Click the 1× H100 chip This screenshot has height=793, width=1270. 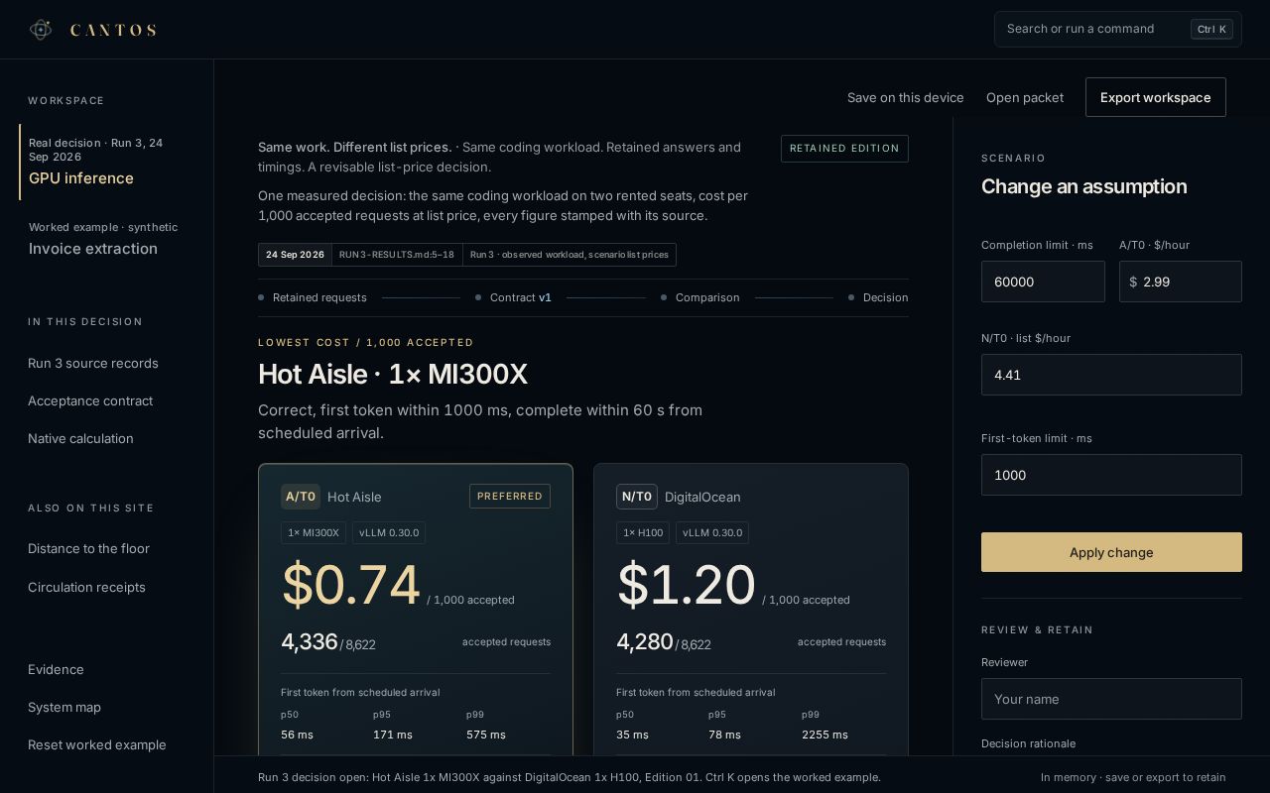pyautogui.click(x=643, y=532)
